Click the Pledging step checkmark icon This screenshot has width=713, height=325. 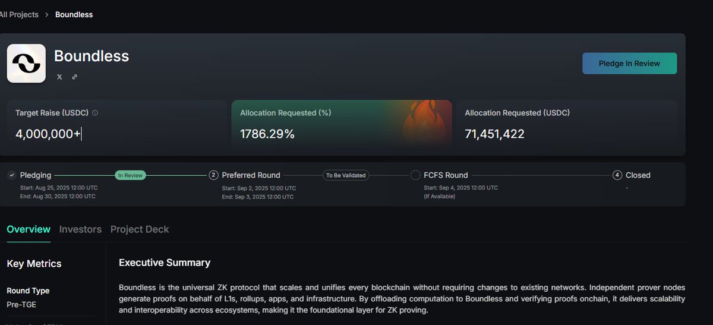click(12, 175)
